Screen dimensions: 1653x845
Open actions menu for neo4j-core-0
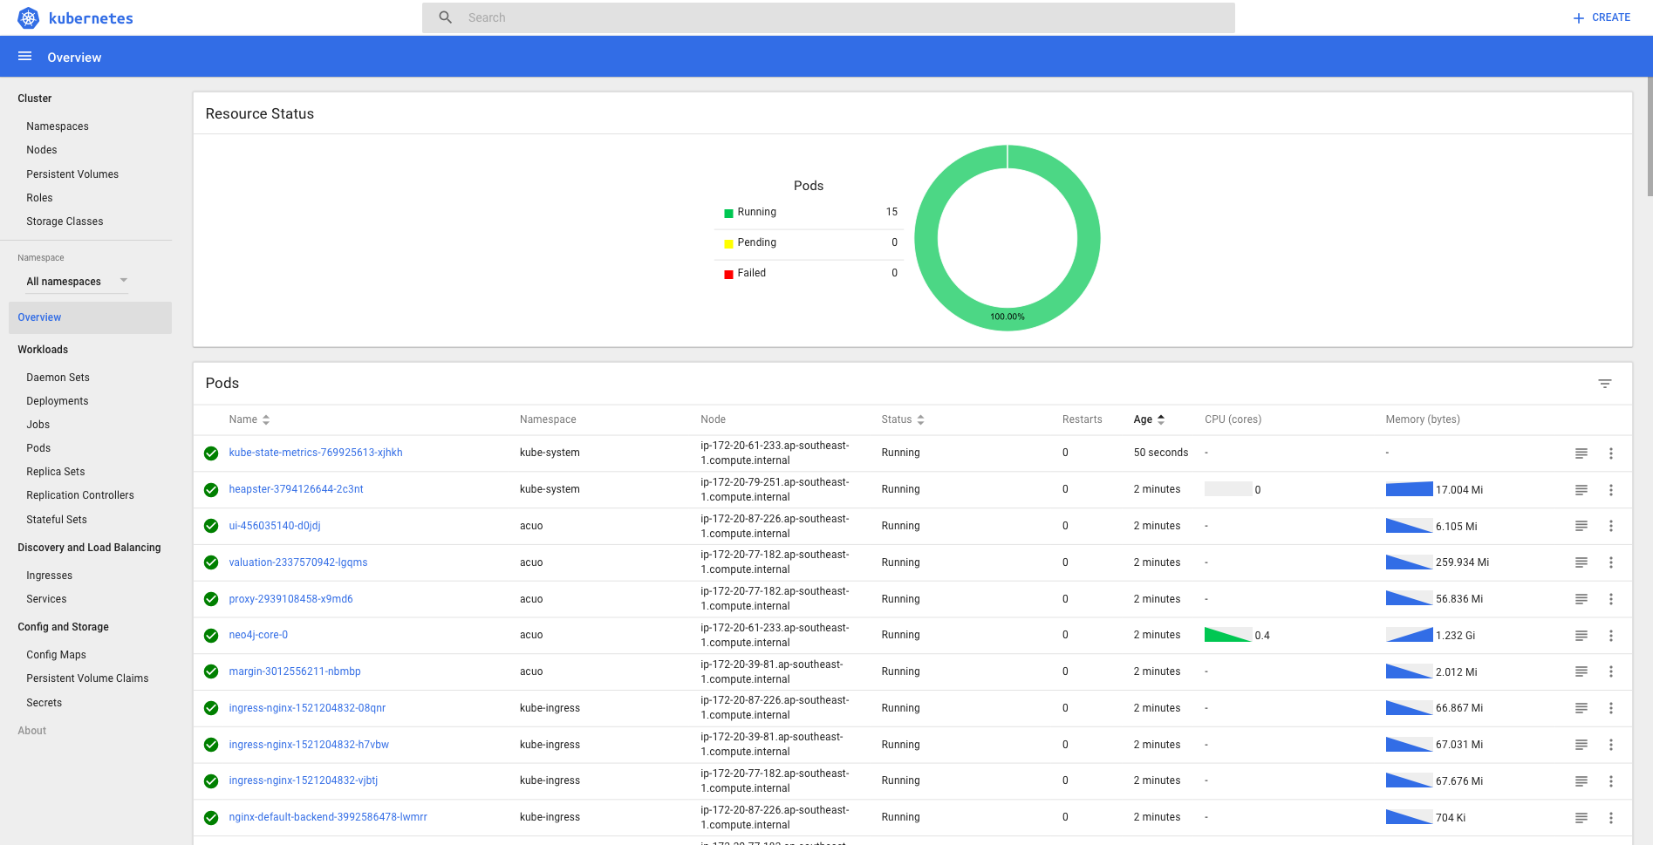1611,636
